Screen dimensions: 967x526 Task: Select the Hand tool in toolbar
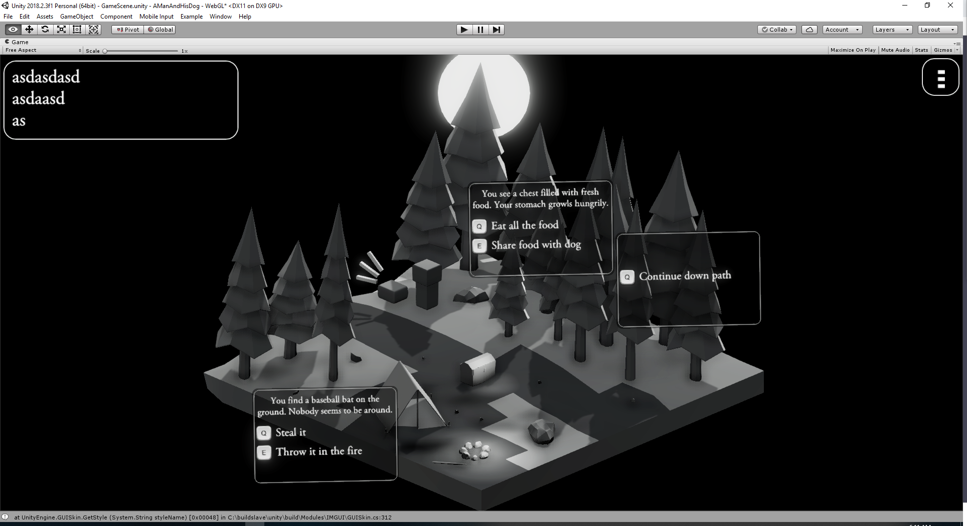coord(13,30)
